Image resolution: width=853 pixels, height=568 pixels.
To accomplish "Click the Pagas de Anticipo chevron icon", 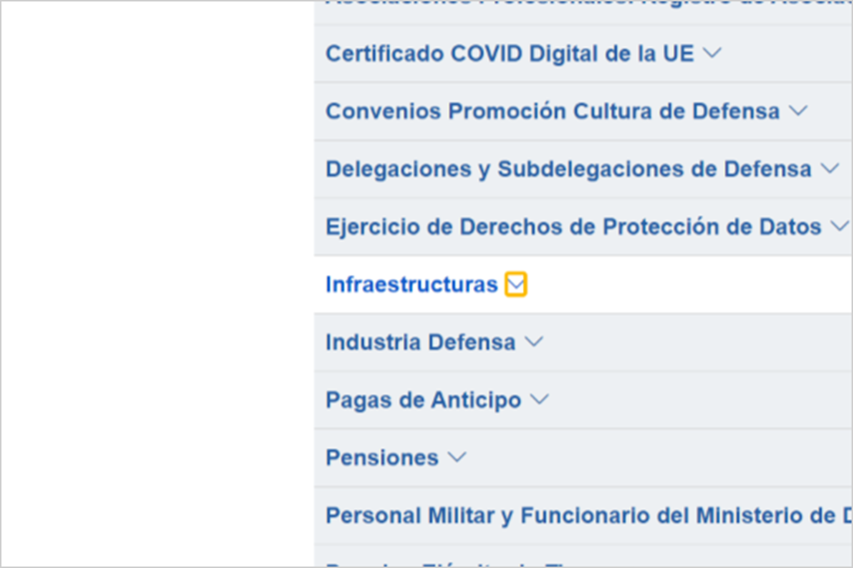I will point(539,400).
